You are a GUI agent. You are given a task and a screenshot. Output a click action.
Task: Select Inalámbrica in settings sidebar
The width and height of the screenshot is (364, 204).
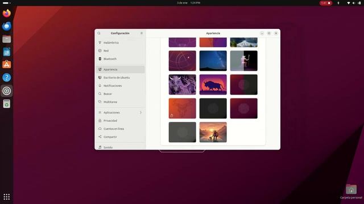pyautogui.click(x=120, y=42)
